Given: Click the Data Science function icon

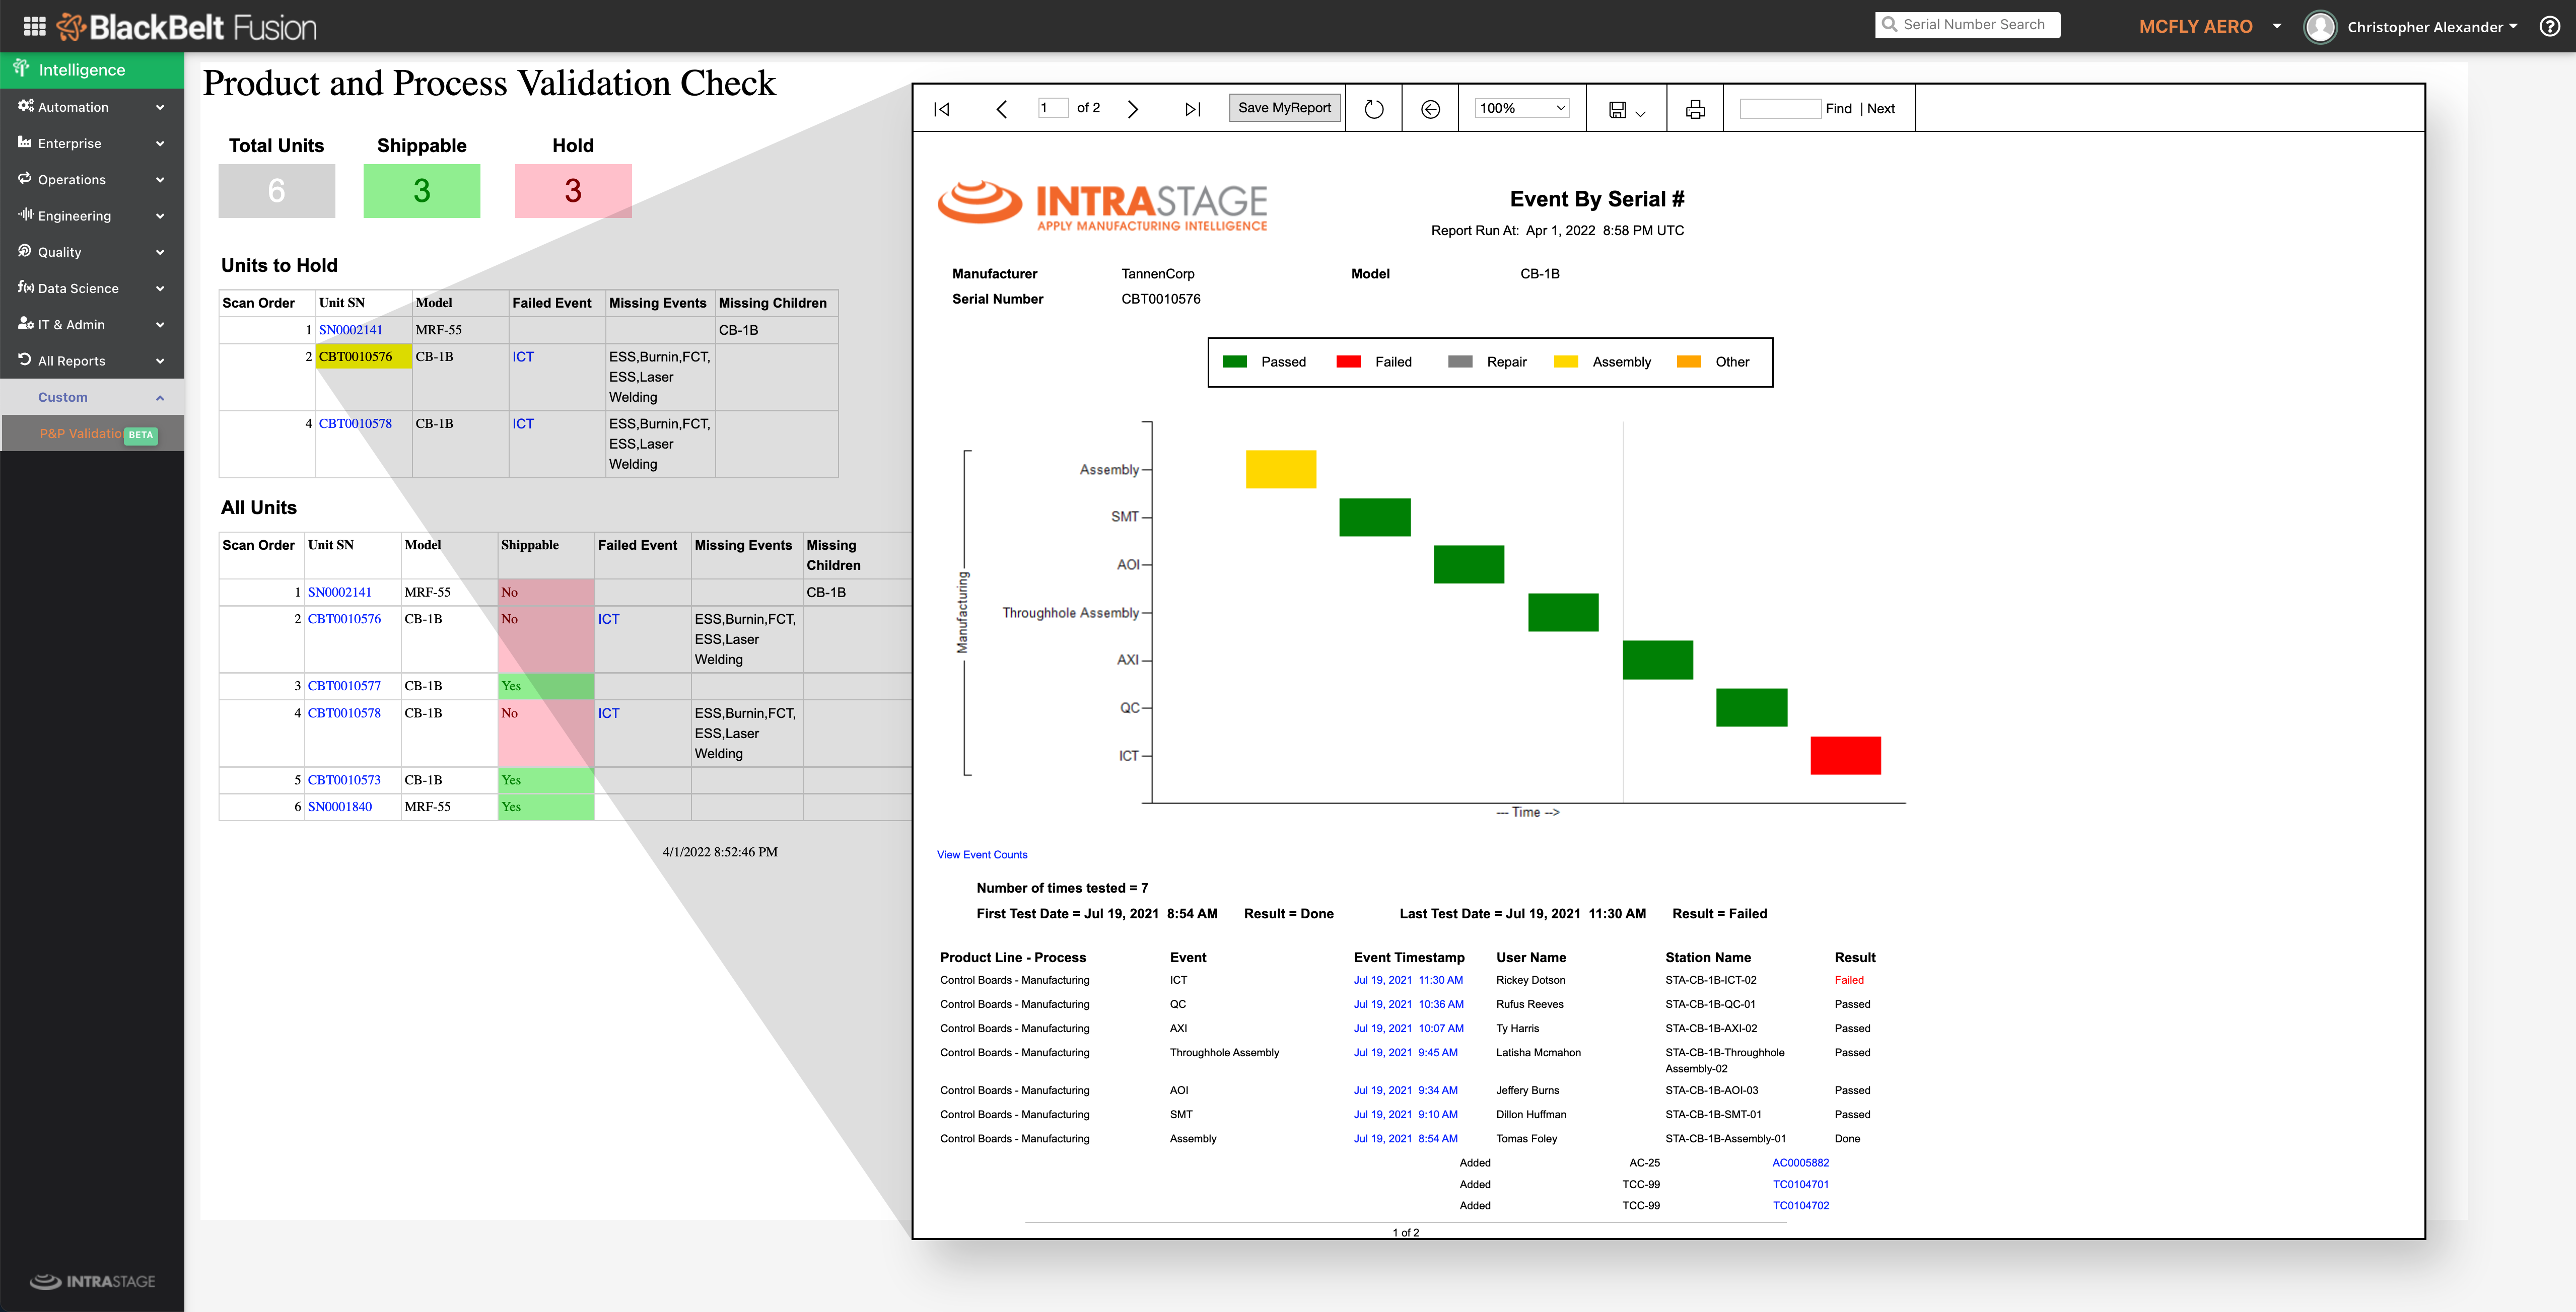Looking at the screenshot, I should pos(25,287).
